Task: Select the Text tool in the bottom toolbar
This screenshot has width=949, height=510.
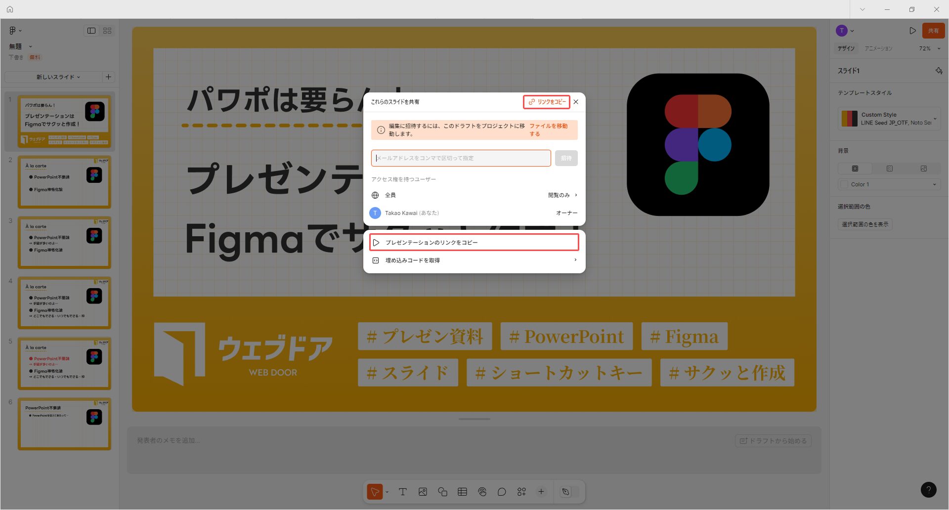Action: (403, 491)
